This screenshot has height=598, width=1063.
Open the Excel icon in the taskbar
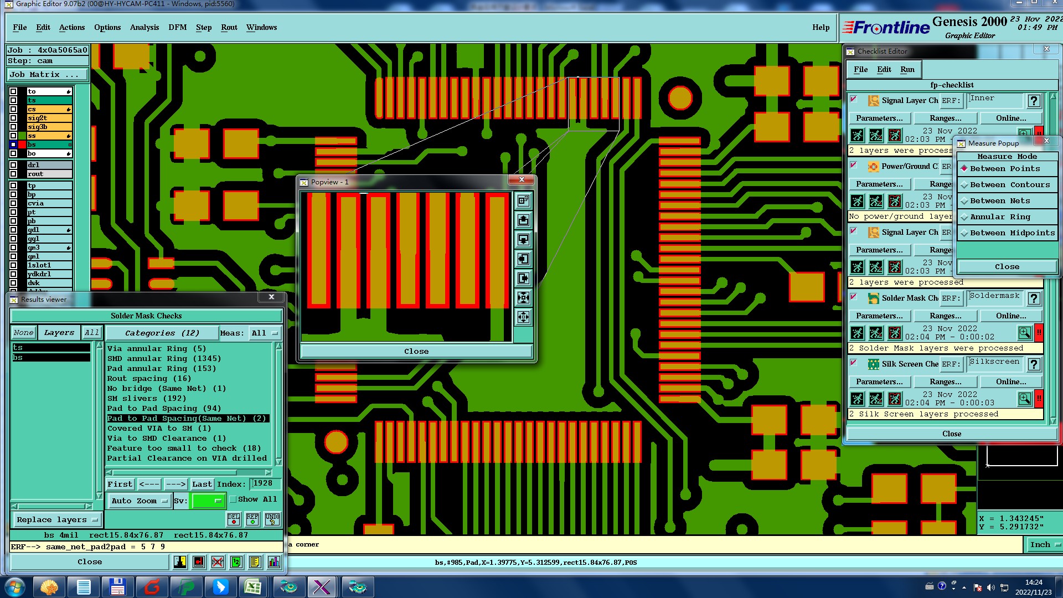[253, 587]
